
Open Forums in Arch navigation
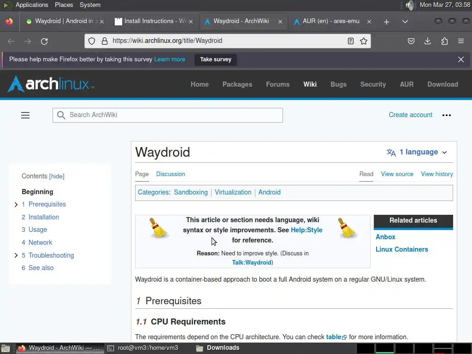[277, 84]
